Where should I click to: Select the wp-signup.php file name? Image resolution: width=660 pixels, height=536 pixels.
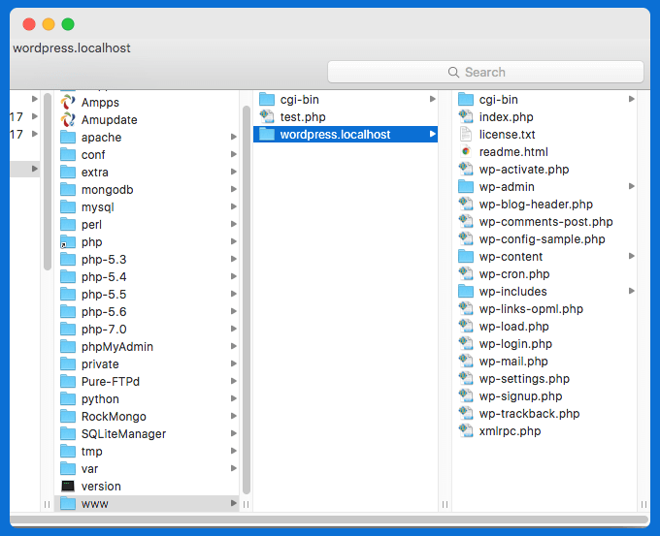click(x=520, y=396)
